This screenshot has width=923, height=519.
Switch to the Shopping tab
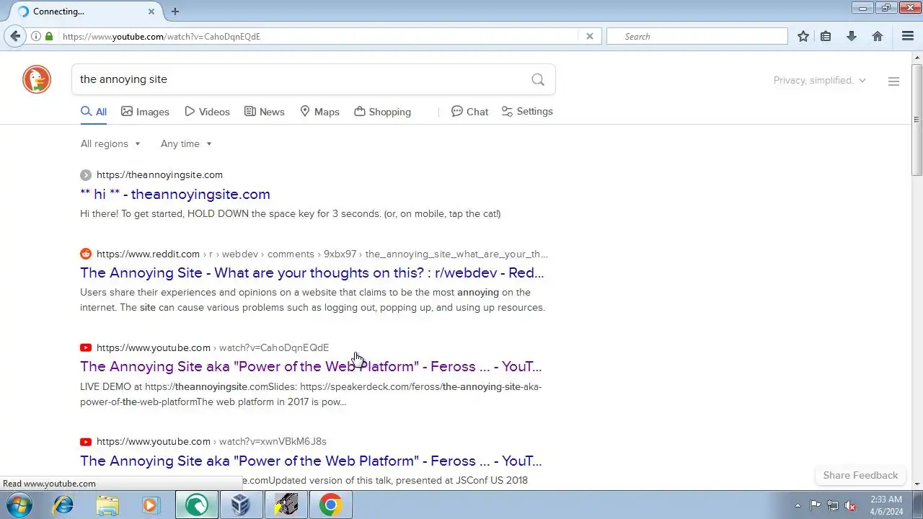pos(382,112)
